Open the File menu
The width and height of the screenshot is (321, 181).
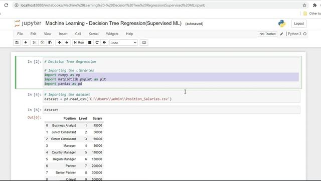20,34
